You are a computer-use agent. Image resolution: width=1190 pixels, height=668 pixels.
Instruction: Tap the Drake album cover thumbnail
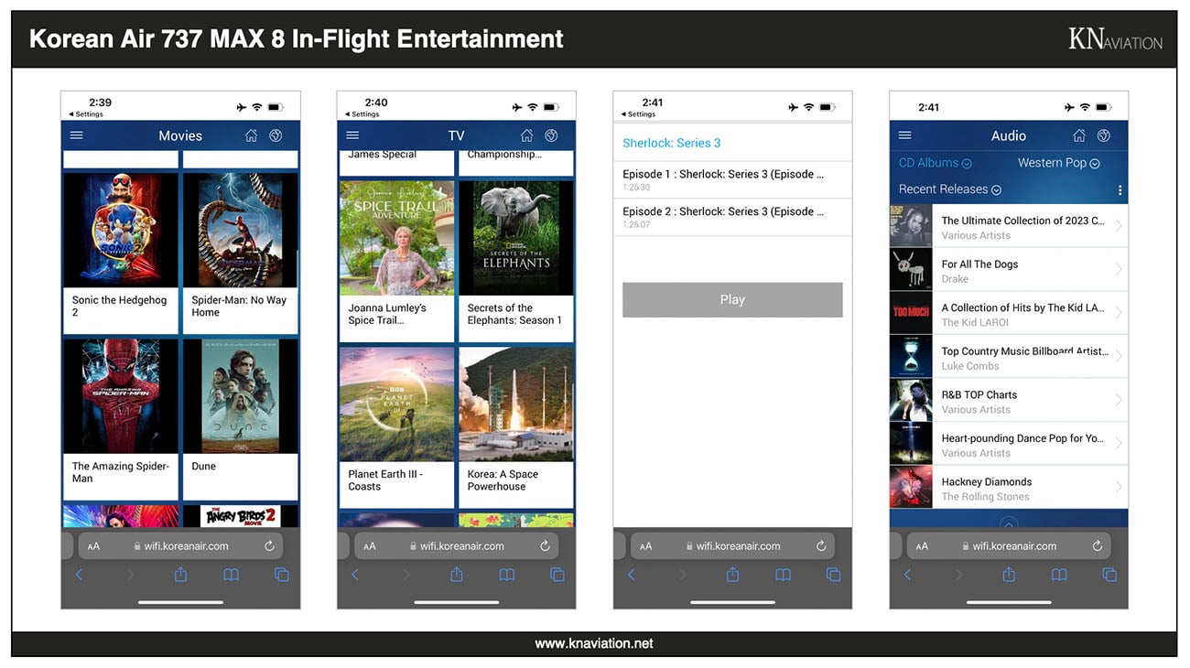point(911,270)
